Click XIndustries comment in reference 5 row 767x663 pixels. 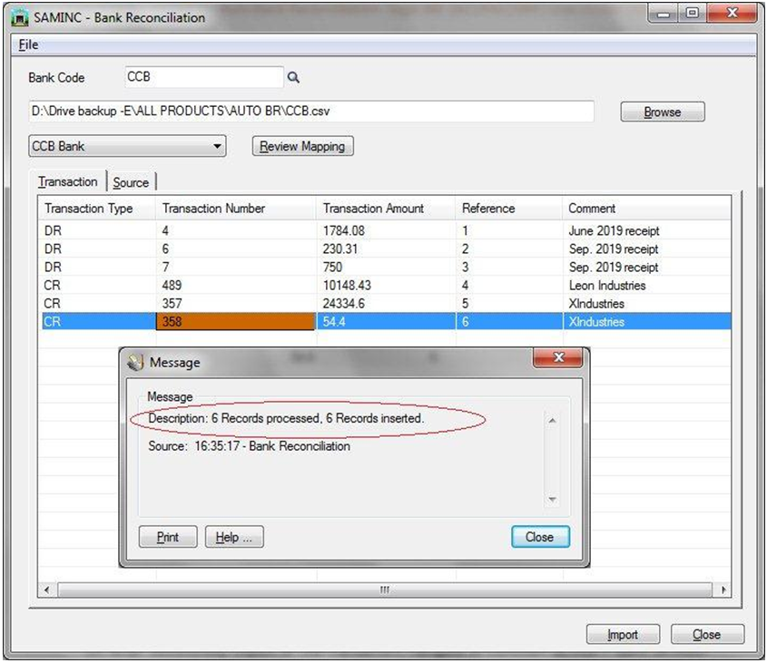[596, 304]
